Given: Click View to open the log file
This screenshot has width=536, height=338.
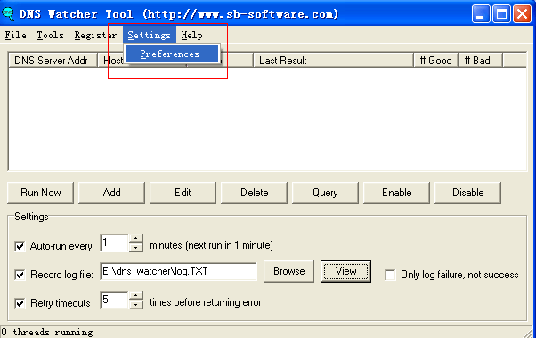Looking at the screenshot, I should coord(346,272).
